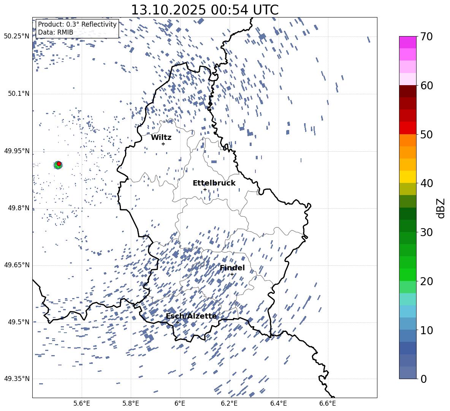
Task: Click the Data: RMIB text
Action: point(55,32)
